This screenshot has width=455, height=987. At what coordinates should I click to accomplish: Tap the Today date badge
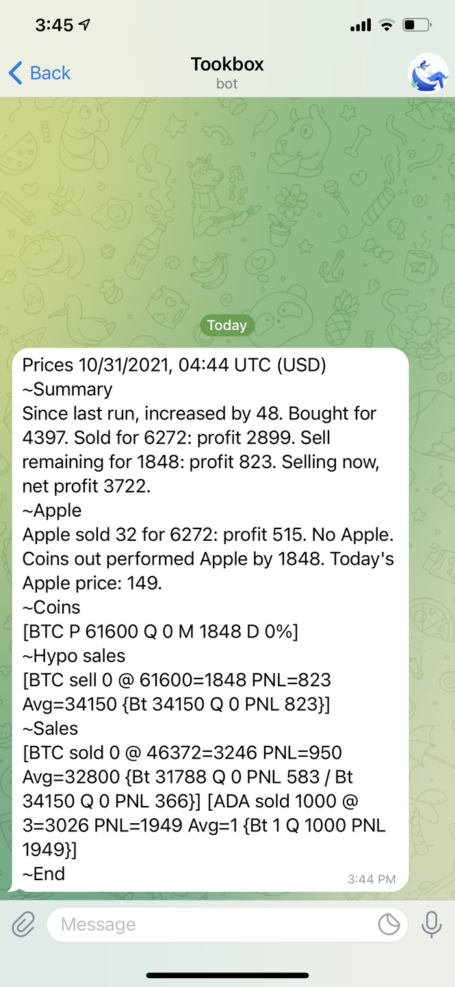[227, 325]
